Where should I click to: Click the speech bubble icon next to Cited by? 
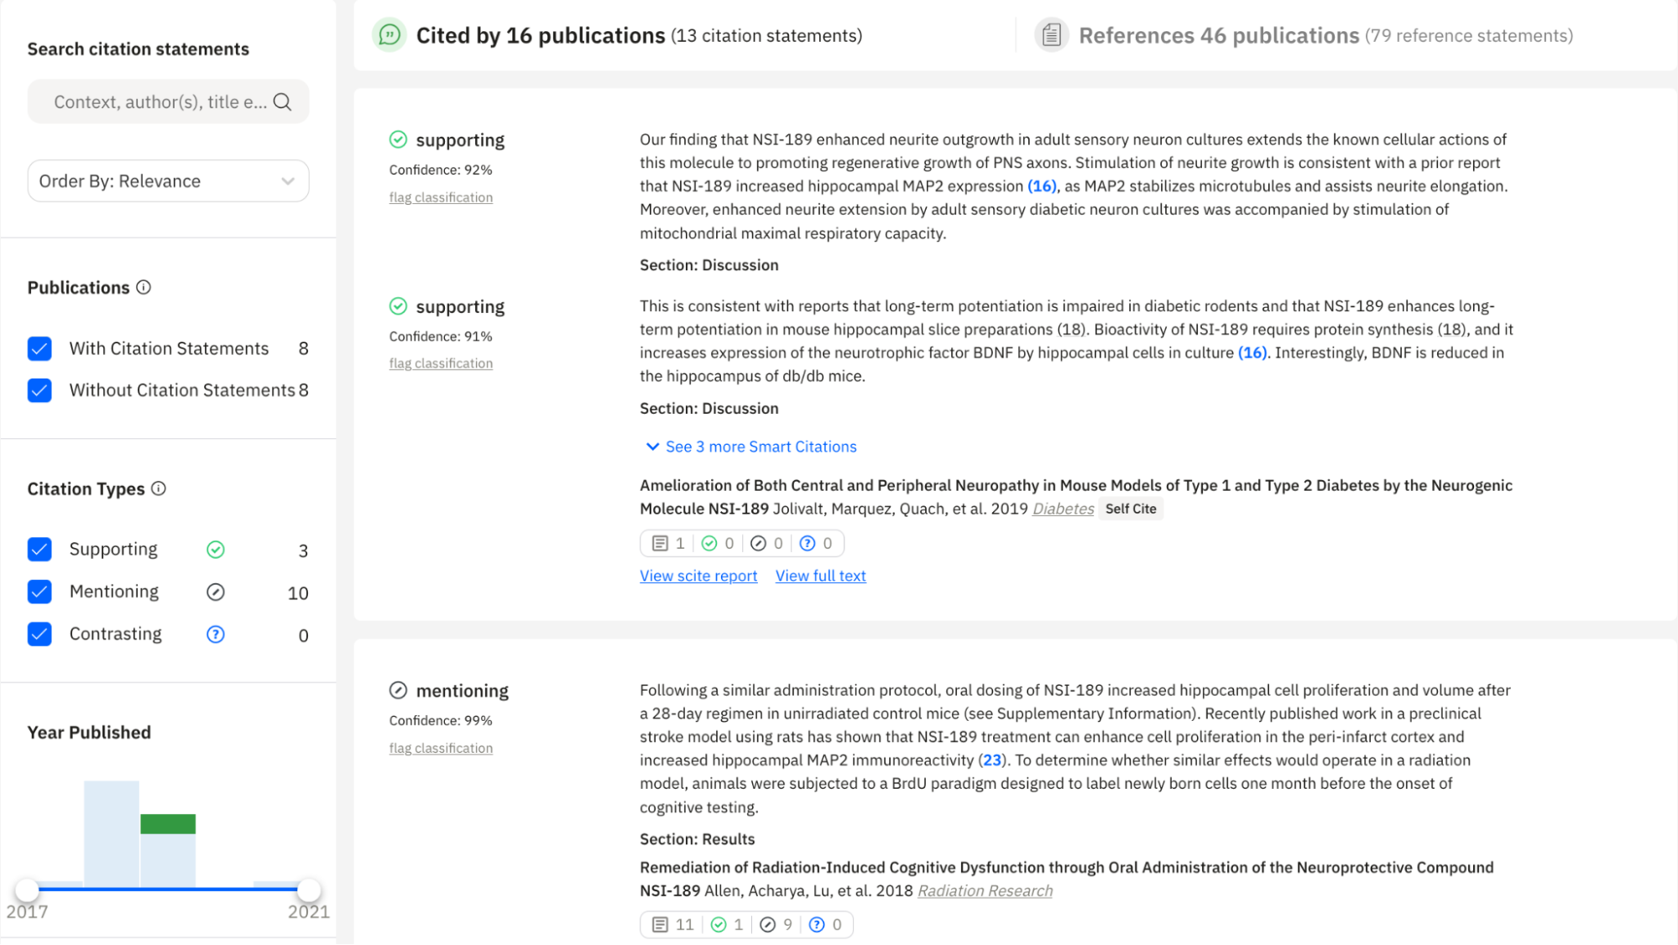pos(389,35)
